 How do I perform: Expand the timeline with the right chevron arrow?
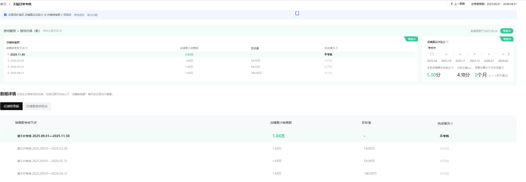click(509, 54)
